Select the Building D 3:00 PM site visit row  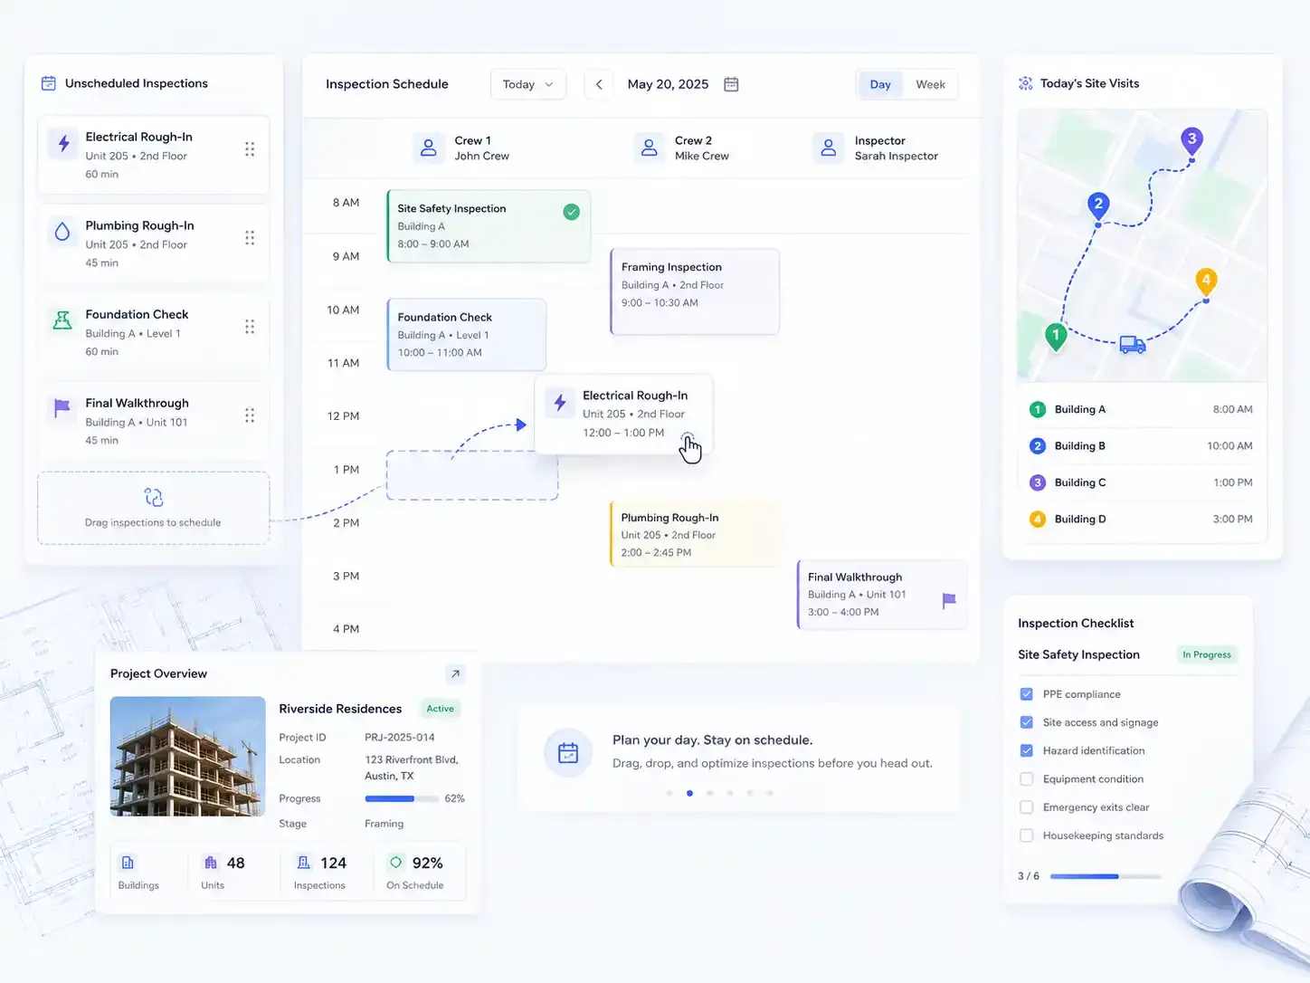click(x=1142, y=519)
